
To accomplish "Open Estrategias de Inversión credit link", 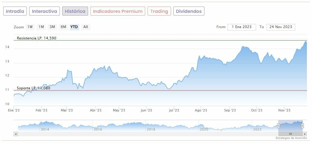I will coord(291,138).
